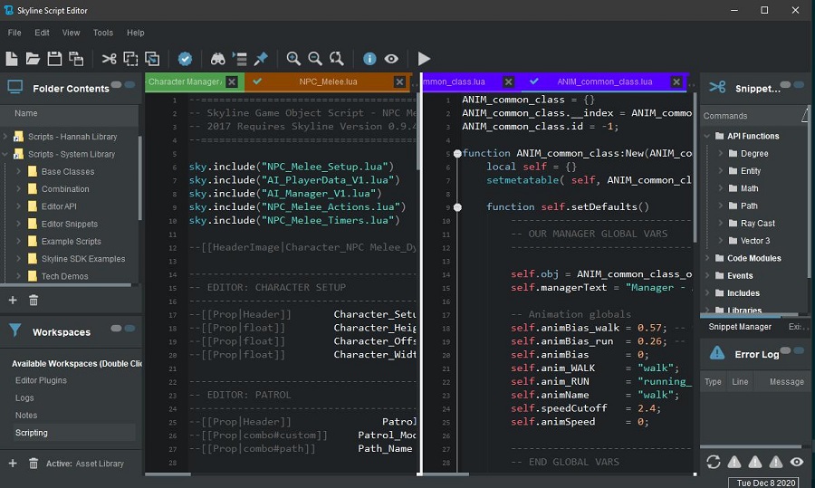815x488 pixels.
Task: Select the Snippet Manager bottom tab
Action: pos(740,326)
